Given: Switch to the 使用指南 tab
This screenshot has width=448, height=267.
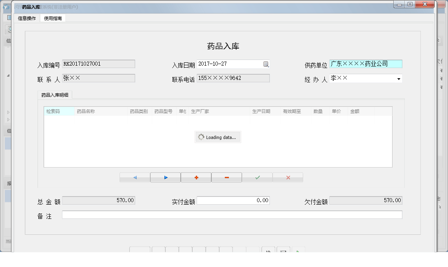Looking at the screenshot, I should 53,18.
